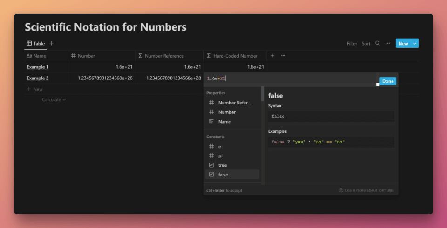
Task: Choose the false constant
Action: pyautogui.click(x=232, y=175)
